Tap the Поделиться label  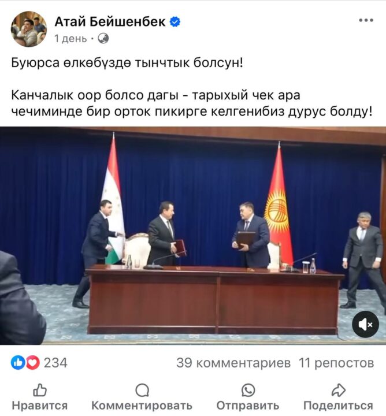[x=338, y=406]
